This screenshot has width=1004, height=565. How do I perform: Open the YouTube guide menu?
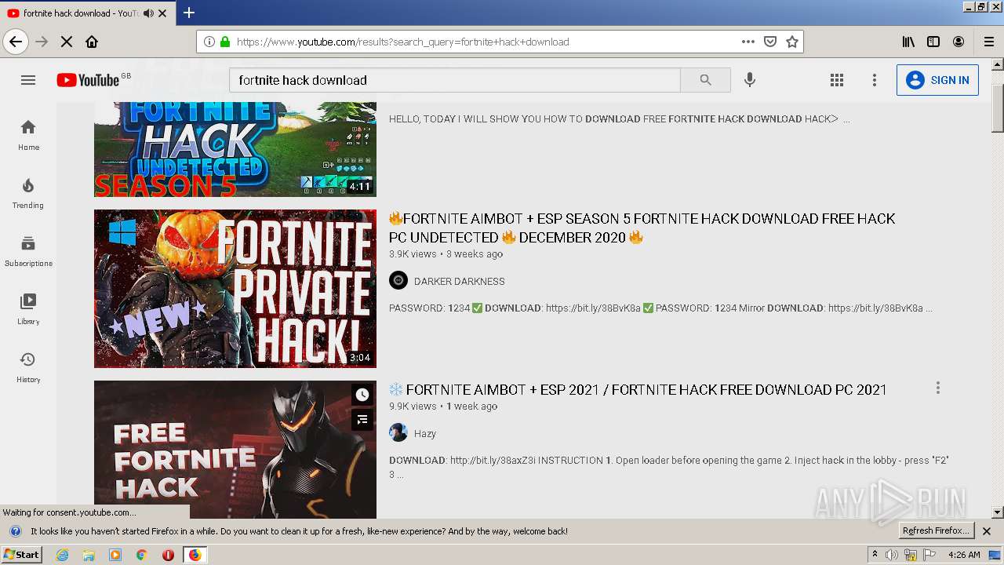tap(28, 80)
